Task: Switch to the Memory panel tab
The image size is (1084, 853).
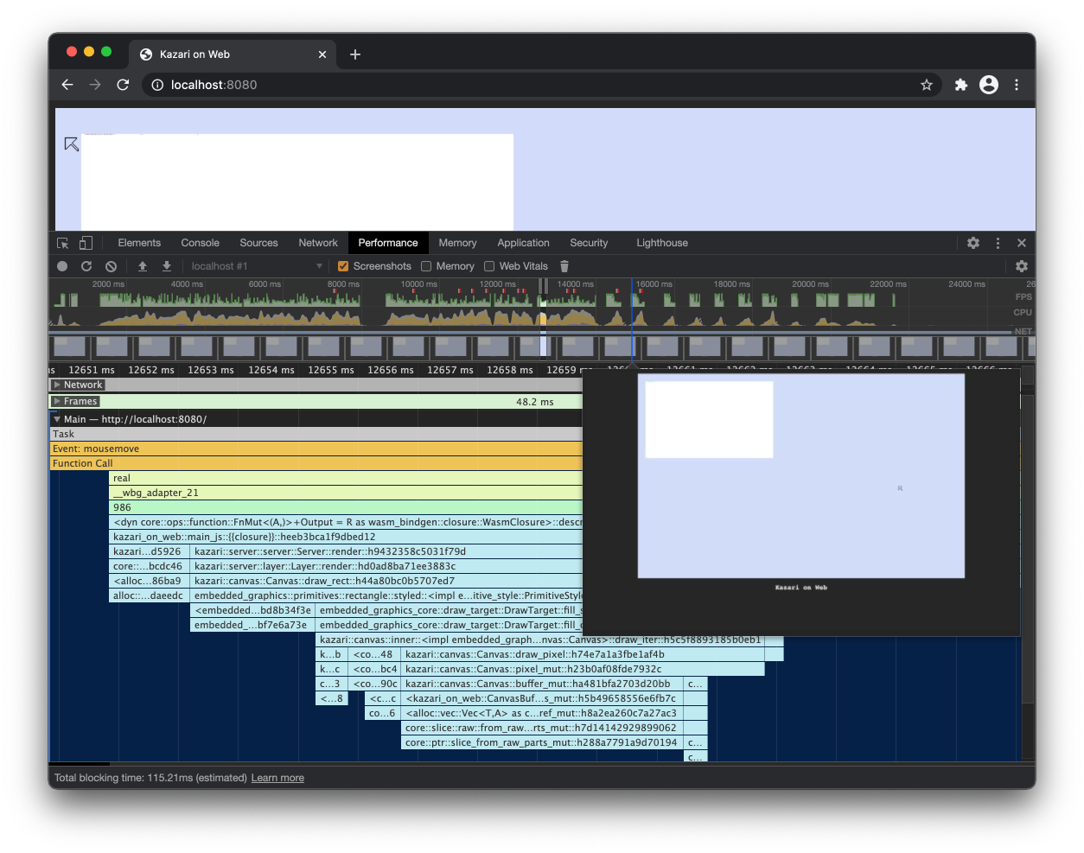Action: click(x=457, y=243)
